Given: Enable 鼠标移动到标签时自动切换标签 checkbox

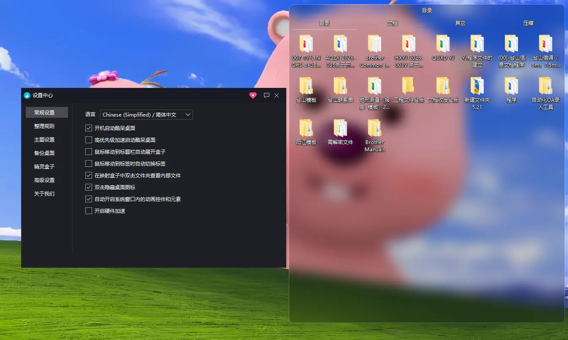Looking at the screenshot, I should tap(89, 163).
